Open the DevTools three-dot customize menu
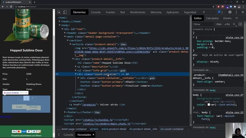Screen dimensions: 246x138 pos(236,12)
